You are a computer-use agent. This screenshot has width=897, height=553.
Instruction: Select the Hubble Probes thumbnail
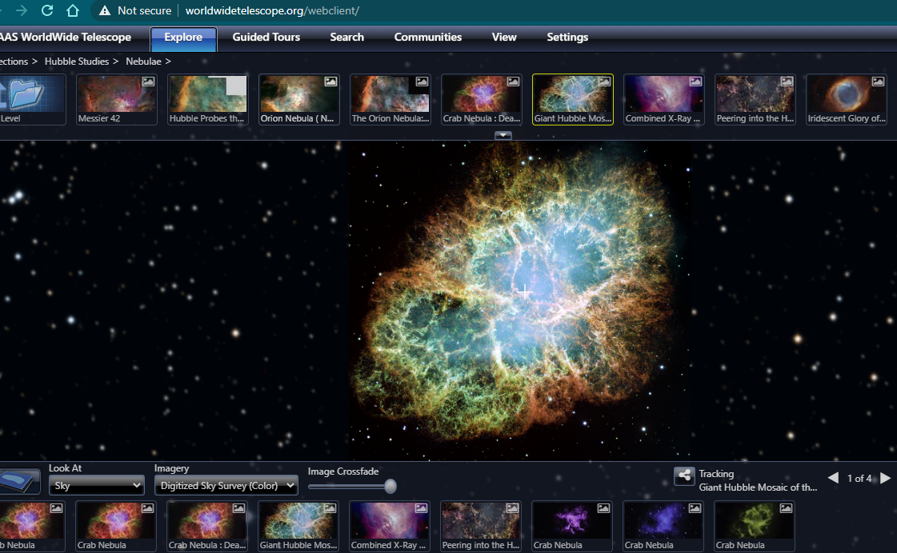(208, 99)
